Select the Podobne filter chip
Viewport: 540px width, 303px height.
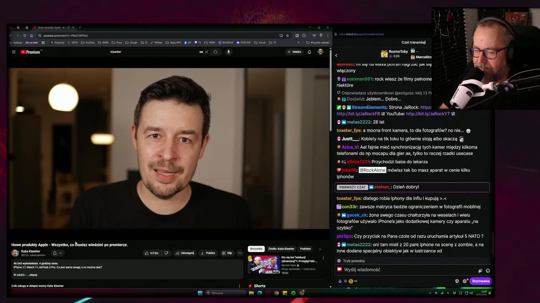point(305,249)
